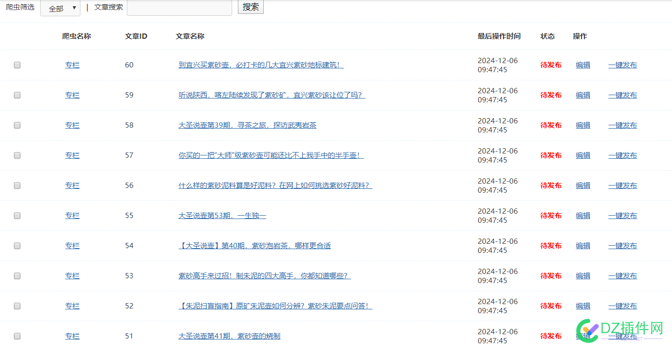Viewport: 672px width, 350px height.
Task: Open article 紫砂高手来过招！制朱泥的四大高手
Action: (x=265, y=276)
